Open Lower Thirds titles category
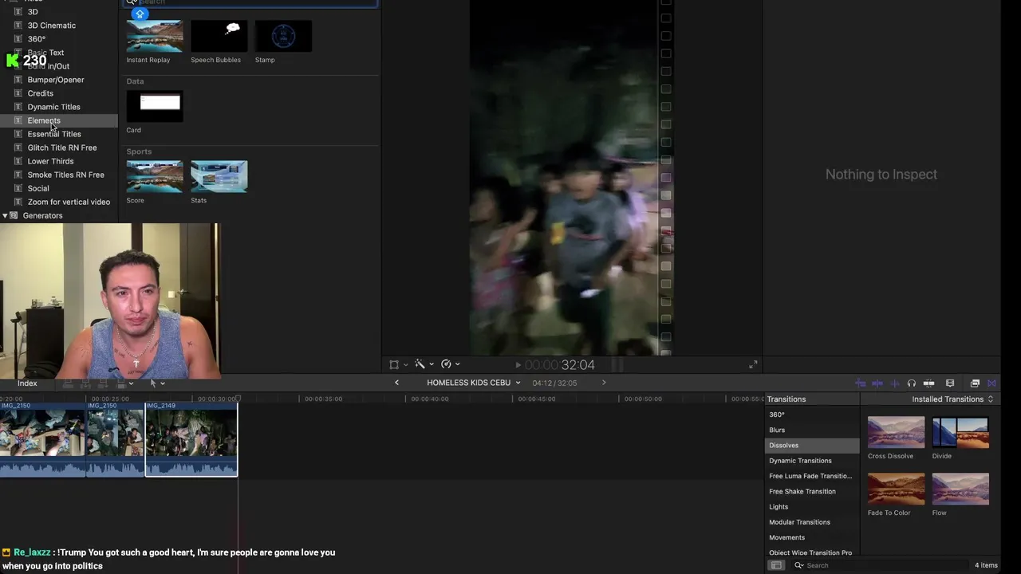Image resolution: width=1021 pixels, height=574 pixels. pyautogui.click(x=50, y=161)
